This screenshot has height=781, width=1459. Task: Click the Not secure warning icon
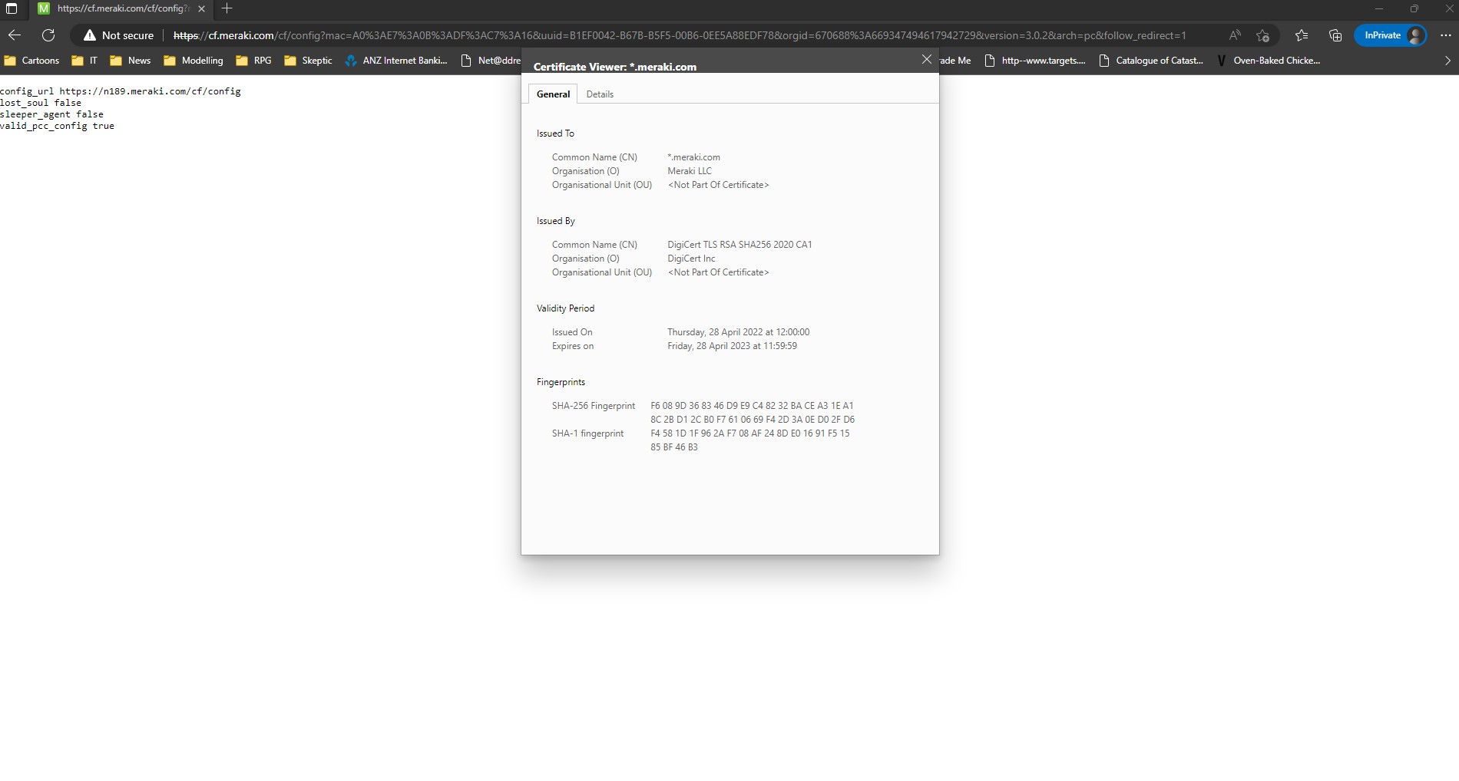[x=90, y=35]
